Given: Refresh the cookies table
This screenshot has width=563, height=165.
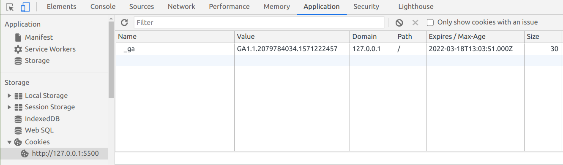Looking at the screenshot, I should [x=124, y=22].
